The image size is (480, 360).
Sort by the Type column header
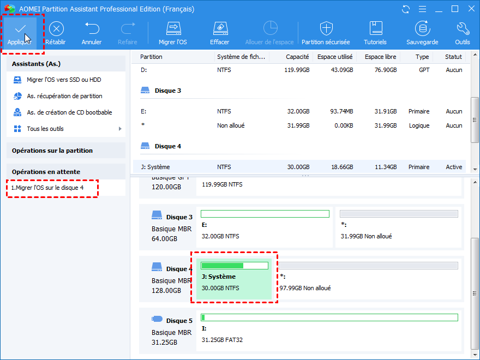[422, 57]
